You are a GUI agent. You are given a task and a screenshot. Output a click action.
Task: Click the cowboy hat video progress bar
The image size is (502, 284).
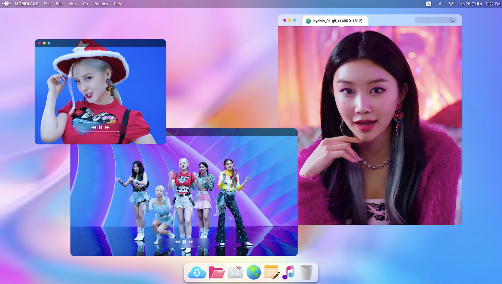tap(101, 132)
